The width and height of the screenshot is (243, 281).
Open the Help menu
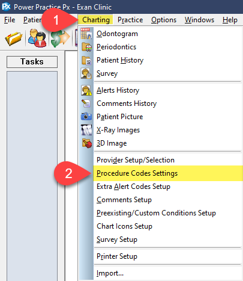pyautogui.click(x=230, y=20)
